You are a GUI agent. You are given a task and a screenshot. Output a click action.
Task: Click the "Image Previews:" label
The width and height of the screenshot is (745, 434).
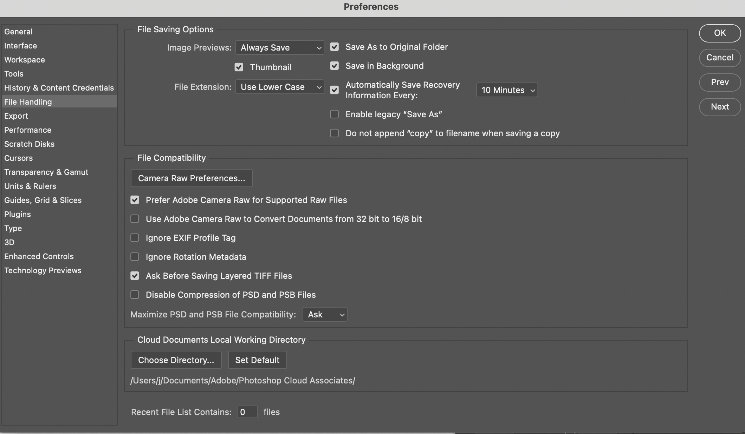tap(199, 48)
